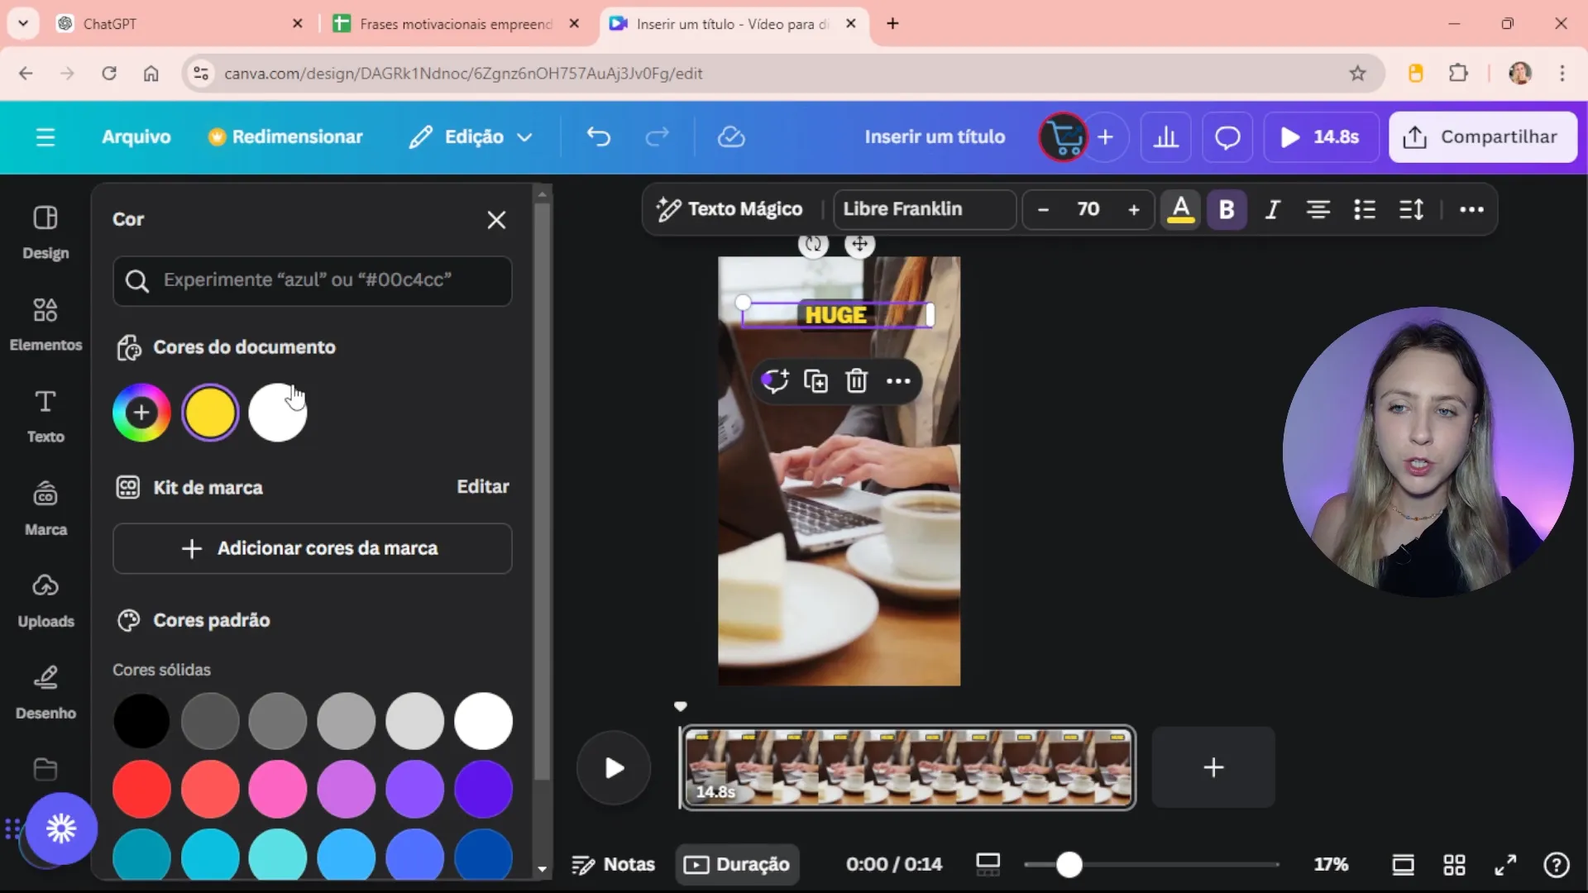Click the Compartilhar button
Viewport: 1588px width, 893px height.
1482,137
